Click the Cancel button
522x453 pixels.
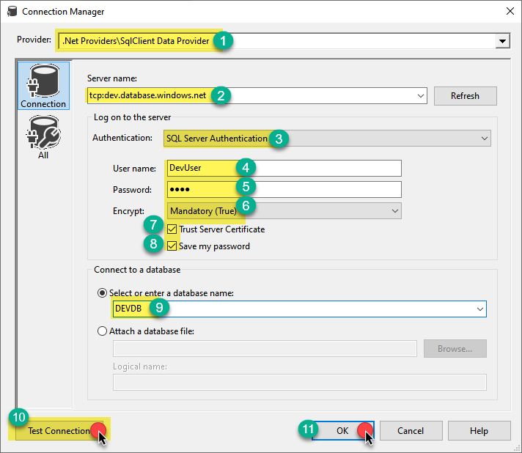[x=411, y=431]
